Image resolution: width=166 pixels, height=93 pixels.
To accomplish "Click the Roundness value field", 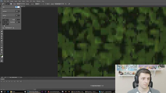I will [18, 22].
